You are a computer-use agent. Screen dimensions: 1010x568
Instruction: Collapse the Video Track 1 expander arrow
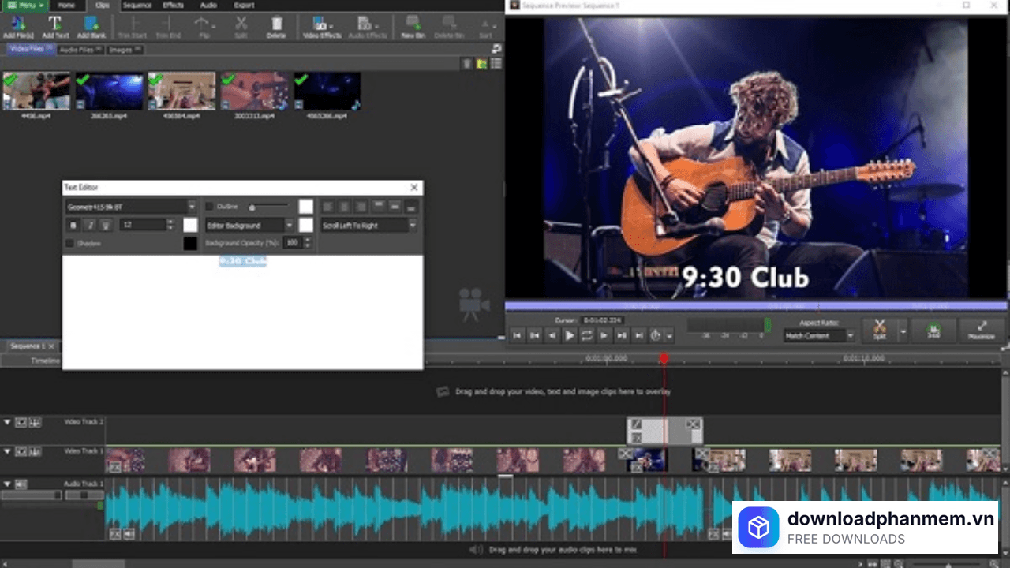point(7,452)
